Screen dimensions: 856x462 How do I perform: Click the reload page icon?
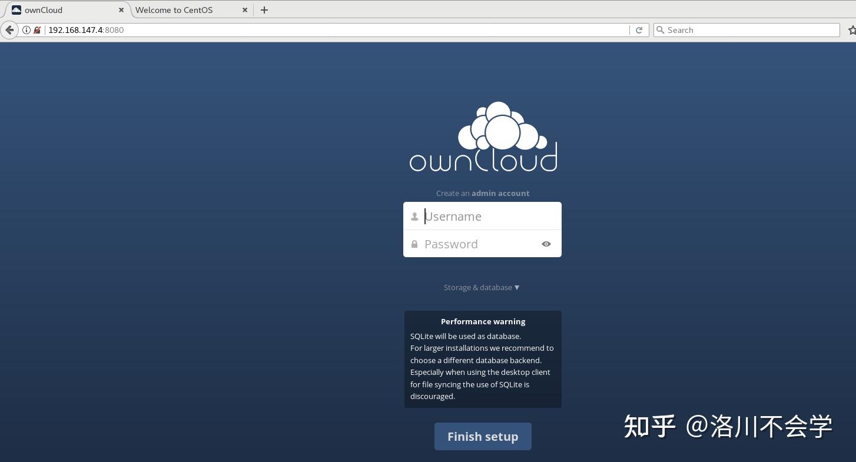coord(639,30)
